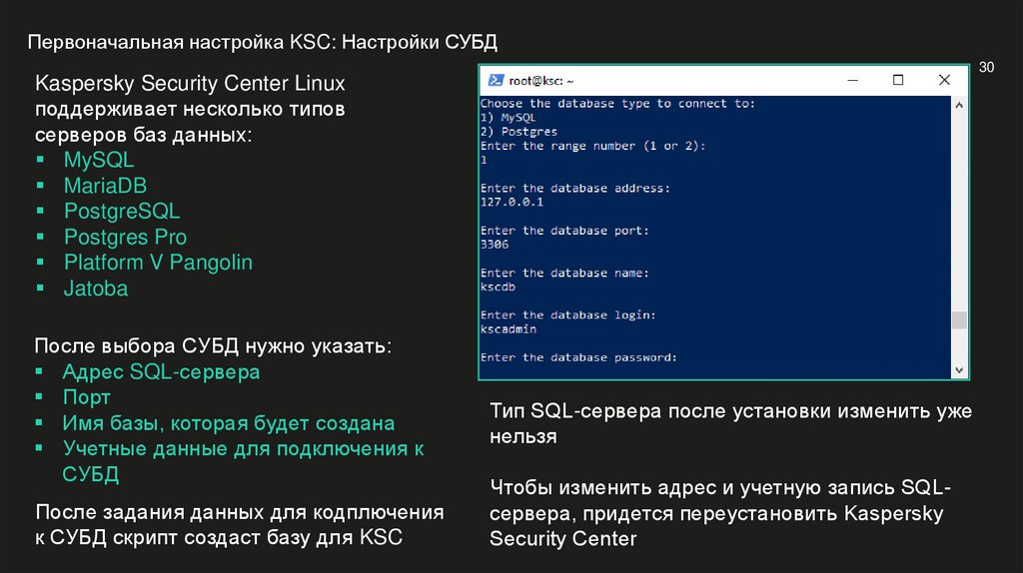Click 'После выбора СУБД нужно указать:' heading

pos(213,346)
